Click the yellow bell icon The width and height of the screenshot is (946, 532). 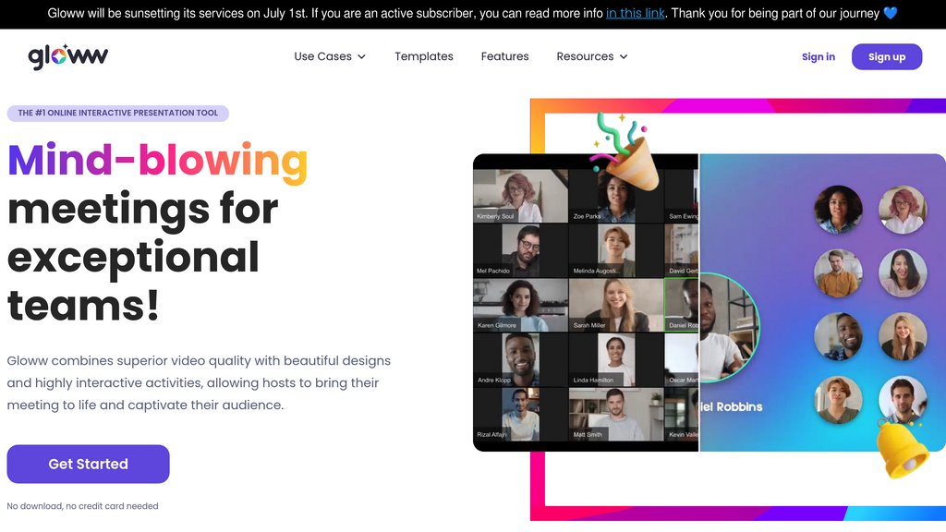[902, 450]
